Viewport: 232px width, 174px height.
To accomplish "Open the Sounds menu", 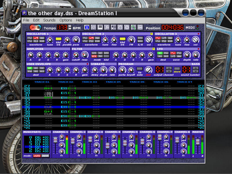I will (x=49, y=20).
